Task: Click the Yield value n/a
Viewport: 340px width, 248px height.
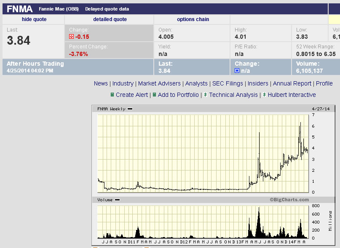Action: click(x=163, y=54)
